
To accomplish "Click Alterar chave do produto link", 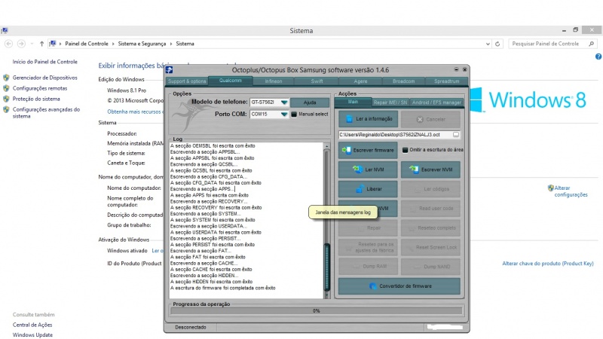I will pos(548,263).
